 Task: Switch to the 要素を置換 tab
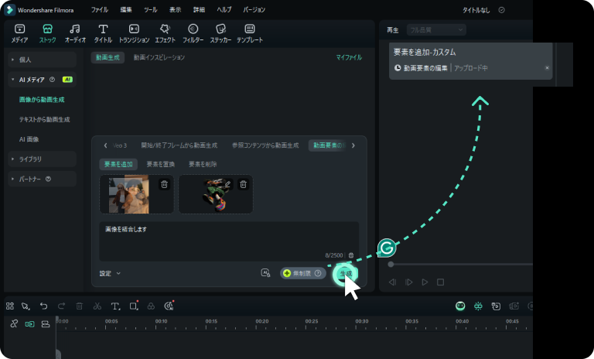pyautogui.click(x=161, y=164)
